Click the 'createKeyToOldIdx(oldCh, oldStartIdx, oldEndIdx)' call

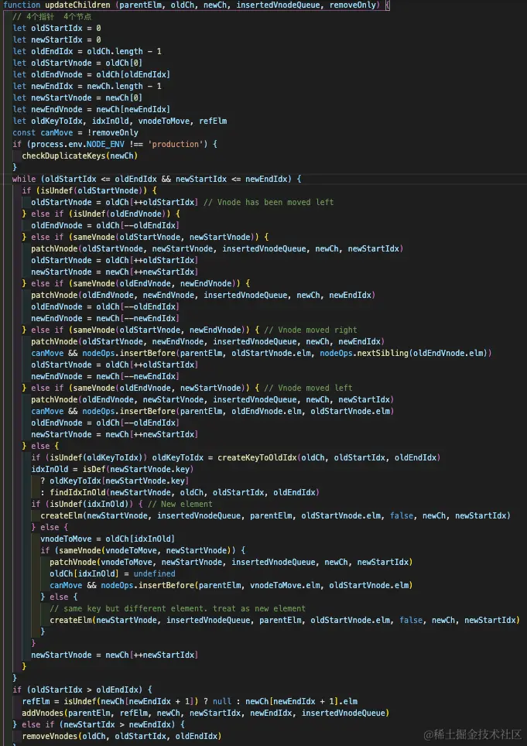329,457
